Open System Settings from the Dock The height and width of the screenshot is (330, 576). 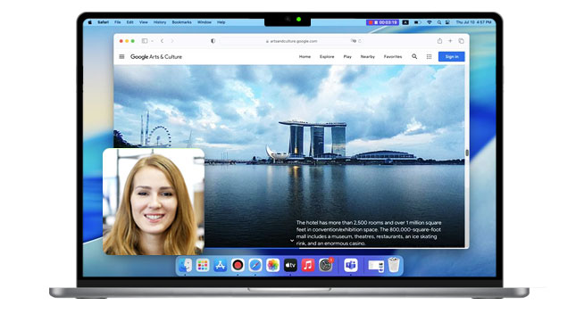[325, 265]
